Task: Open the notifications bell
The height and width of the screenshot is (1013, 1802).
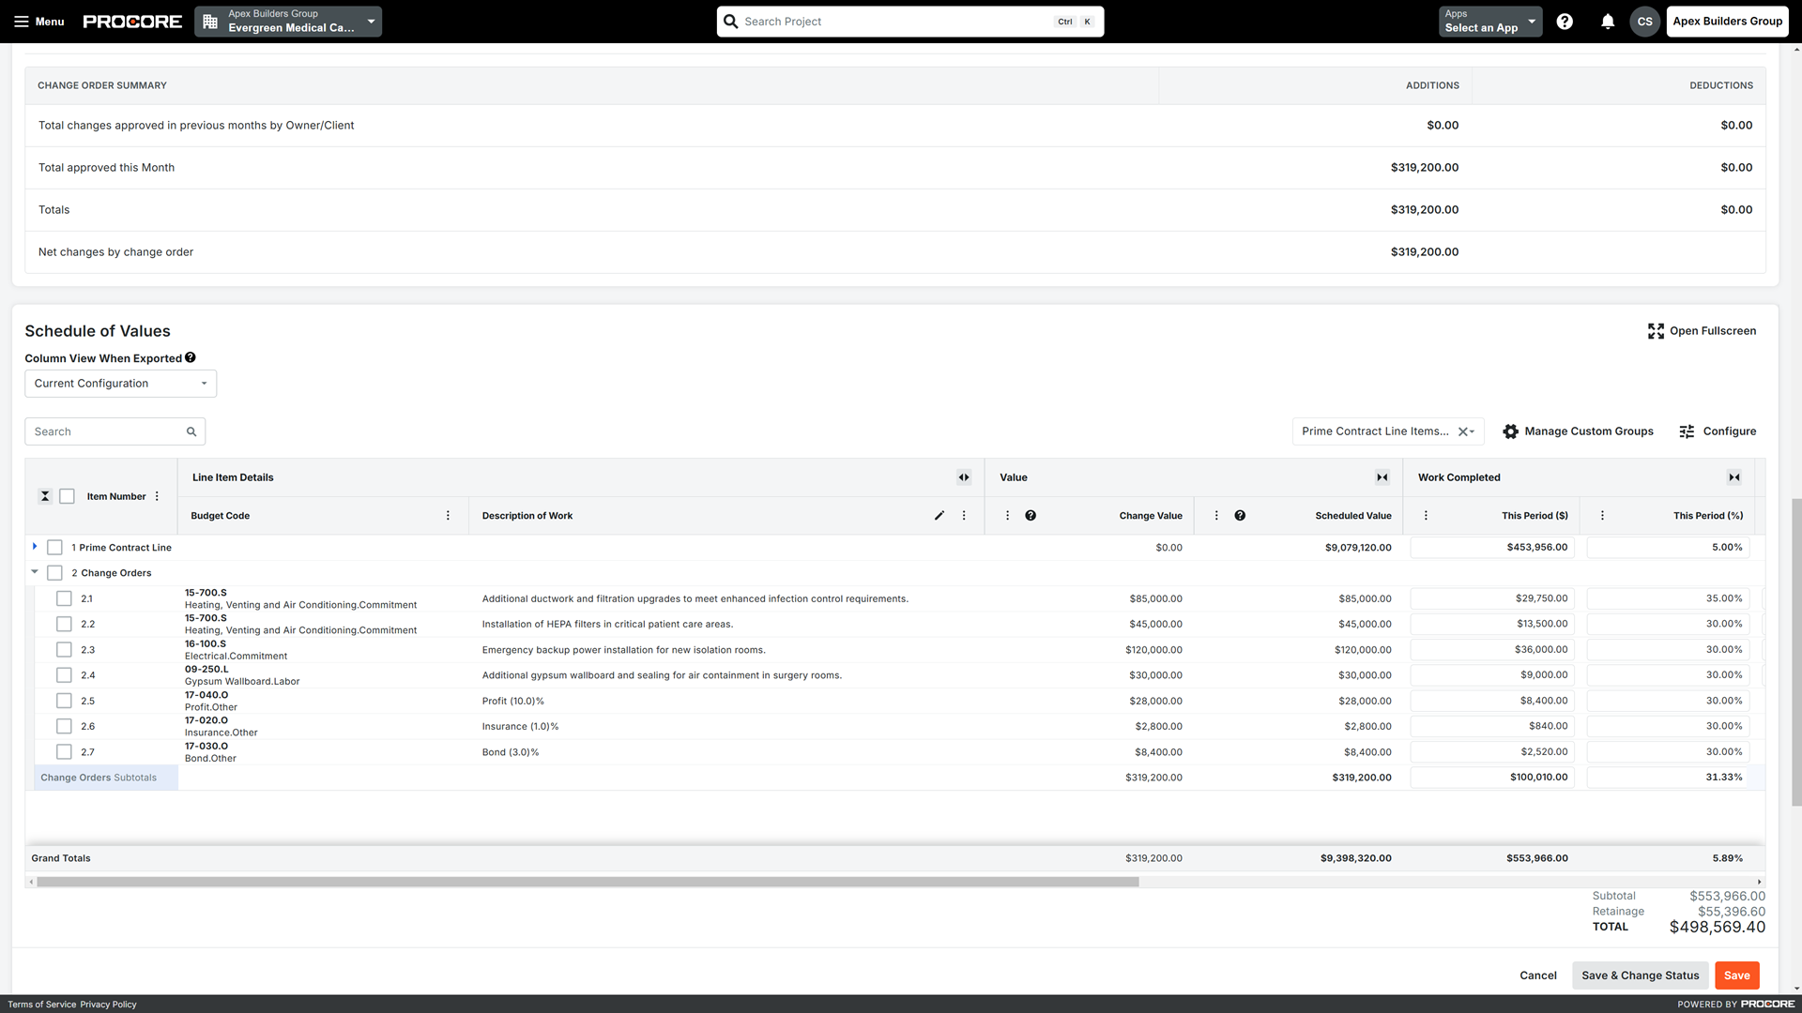Action: 1608,21
